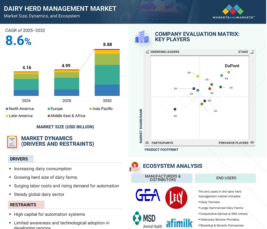Viewport: 267px width, 229px height.
Task: Click the building icon beside Company Evaluation Matrix
Action: [142, 36]
